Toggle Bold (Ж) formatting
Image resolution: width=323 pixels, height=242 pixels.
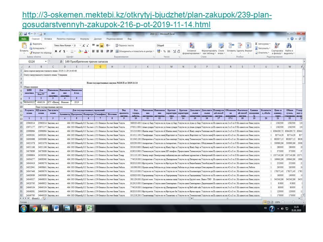click(x=56, y=51)
